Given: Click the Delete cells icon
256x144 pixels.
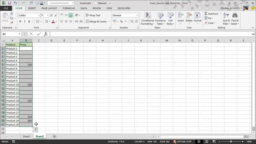Looking at the screenshot, I should (x=189, y=16).
